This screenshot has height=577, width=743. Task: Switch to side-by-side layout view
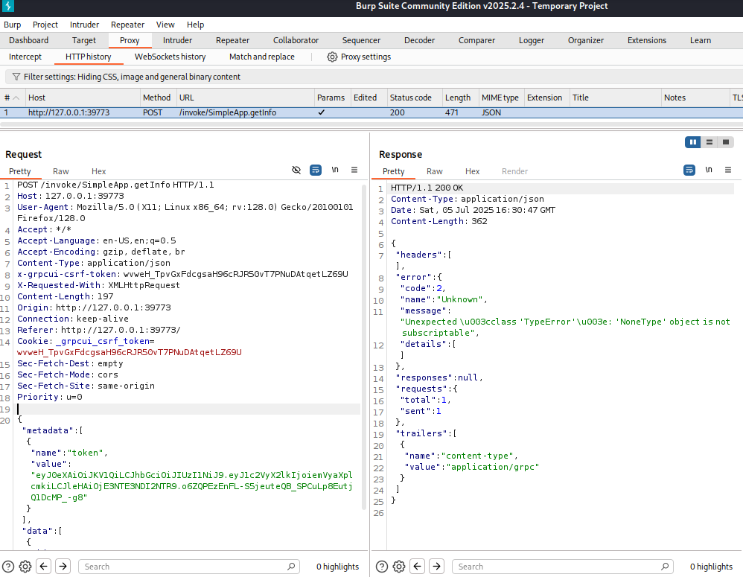tap(693, 142)
